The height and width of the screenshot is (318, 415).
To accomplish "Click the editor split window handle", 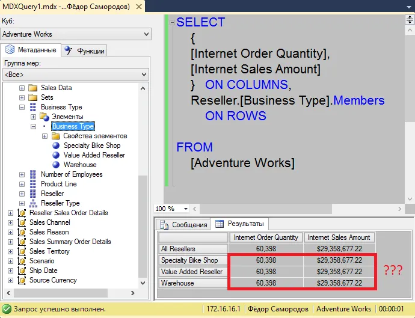I will click(410, 20).
